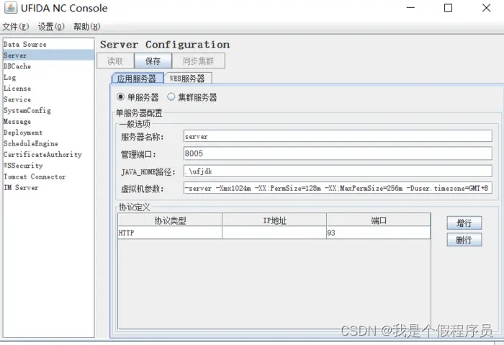Click the port cell showing 93
Screen dimensions: 504x345
pos(378,233)
